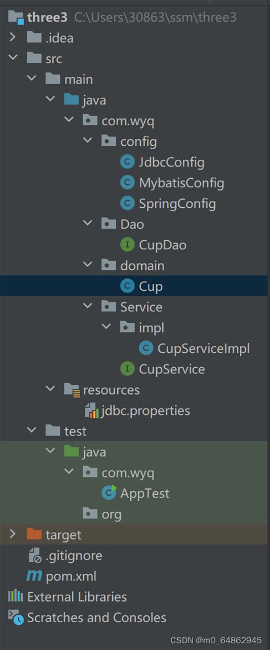Screen dimensions: 270x650
Task: Click the CupService interface icon
Action: tap(128, 369)
